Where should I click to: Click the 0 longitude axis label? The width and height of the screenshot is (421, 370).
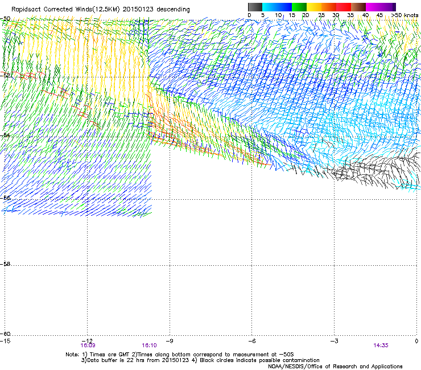coord(416,341)
